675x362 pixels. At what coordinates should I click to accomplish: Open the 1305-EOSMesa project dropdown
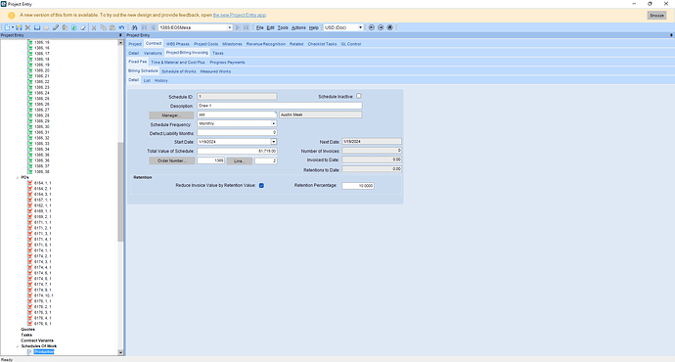(x=230, y=27)
